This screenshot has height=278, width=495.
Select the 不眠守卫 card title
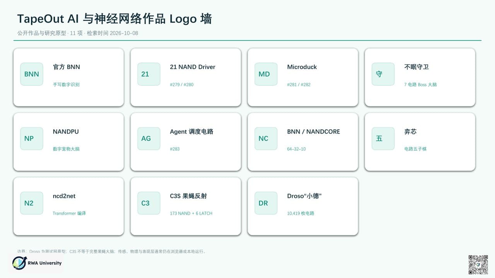pyautogui.click(x=416, y=67)
